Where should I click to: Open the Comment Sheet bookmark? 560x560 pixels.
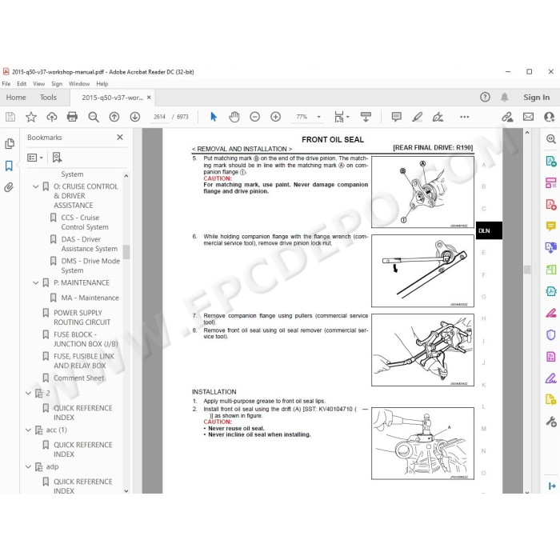click(78, 378)
